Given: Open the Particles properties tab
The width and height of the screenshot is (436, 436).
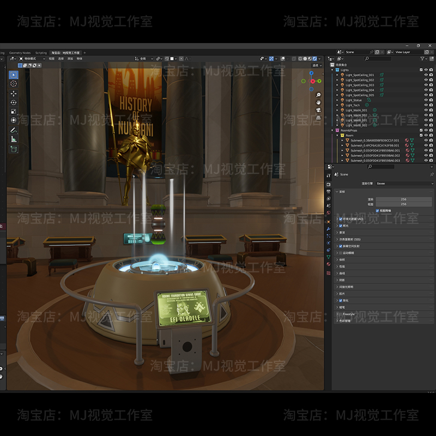Looking at the screenshot, I should [x=329, y=236].
